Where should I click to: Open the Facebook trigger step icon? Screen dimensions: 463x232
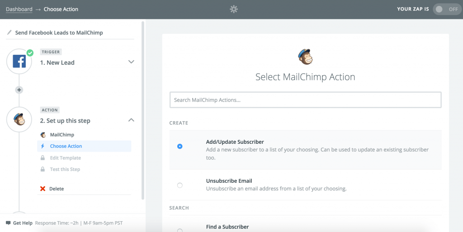coord(19,62)
